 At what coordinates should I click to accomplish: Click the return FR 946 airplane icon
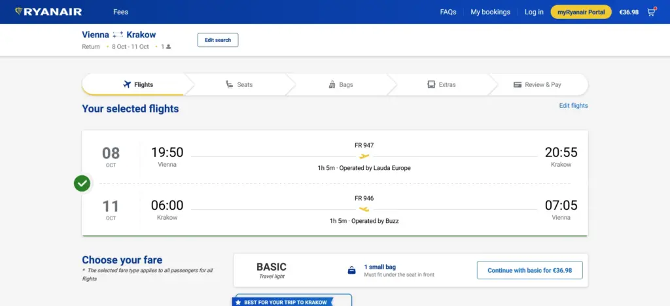(x=364, y=209)
